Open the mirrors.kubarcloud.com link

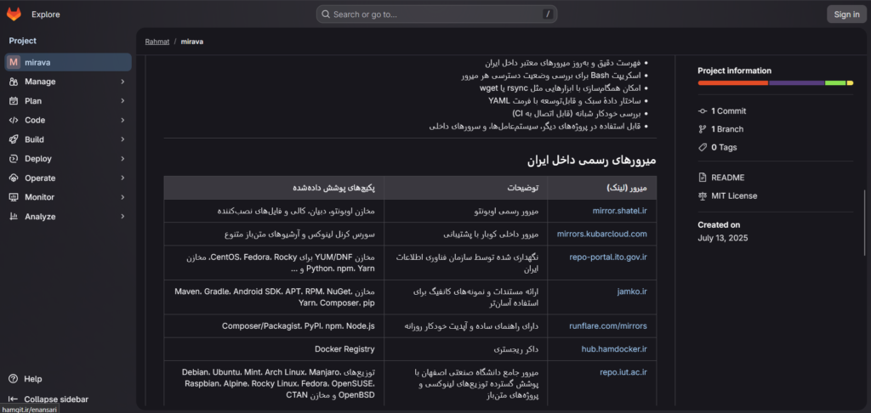602,234
